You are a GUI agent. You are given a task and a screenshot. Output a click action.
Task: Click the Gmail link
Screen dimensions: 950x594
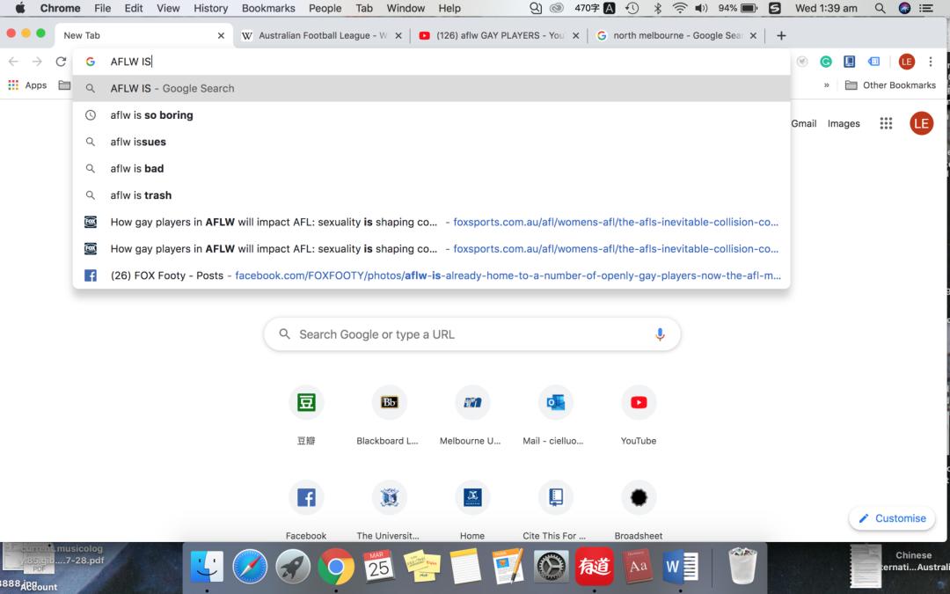pyautogui.click(x=803, y=123)
